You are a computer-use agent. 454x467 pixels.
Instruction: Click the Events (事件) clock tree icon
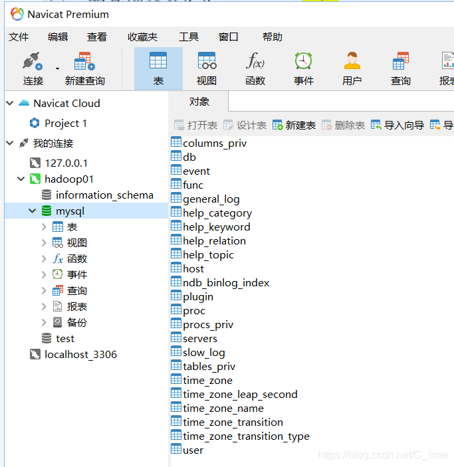pyautogui.click(x=57, y=274)
